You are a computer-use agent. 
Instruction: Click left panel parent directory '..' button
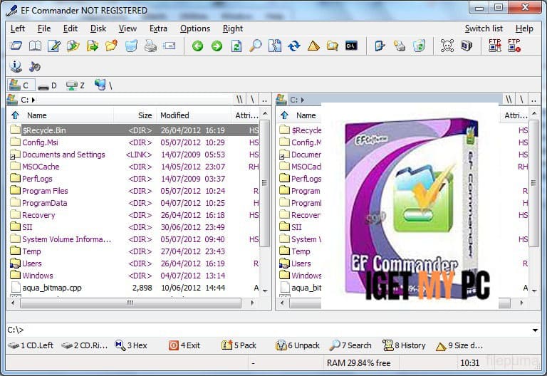pos(264,100)
